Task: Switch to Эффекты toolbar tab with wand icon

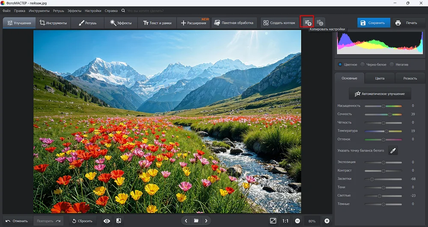Action: pyautogui.click(x=121, y=23)
